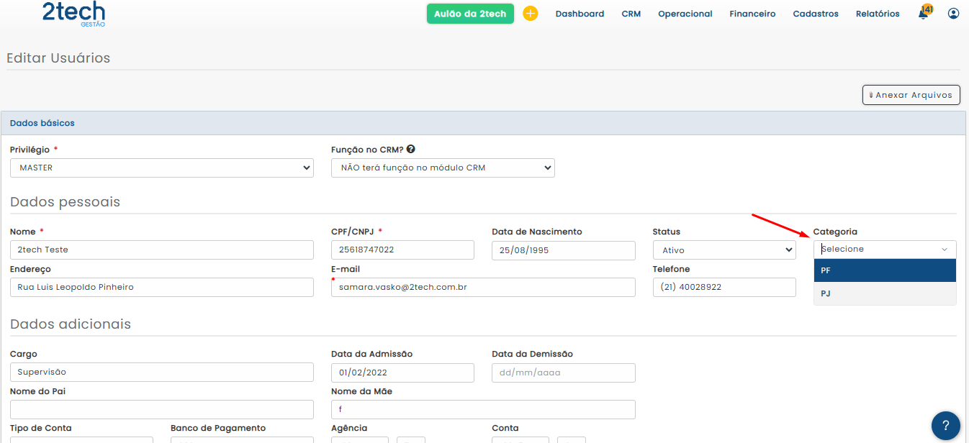The width and height of the screenshot is (969, 443).
Task: Expand the Função no CRM dropdown
Action: (443, 168)
